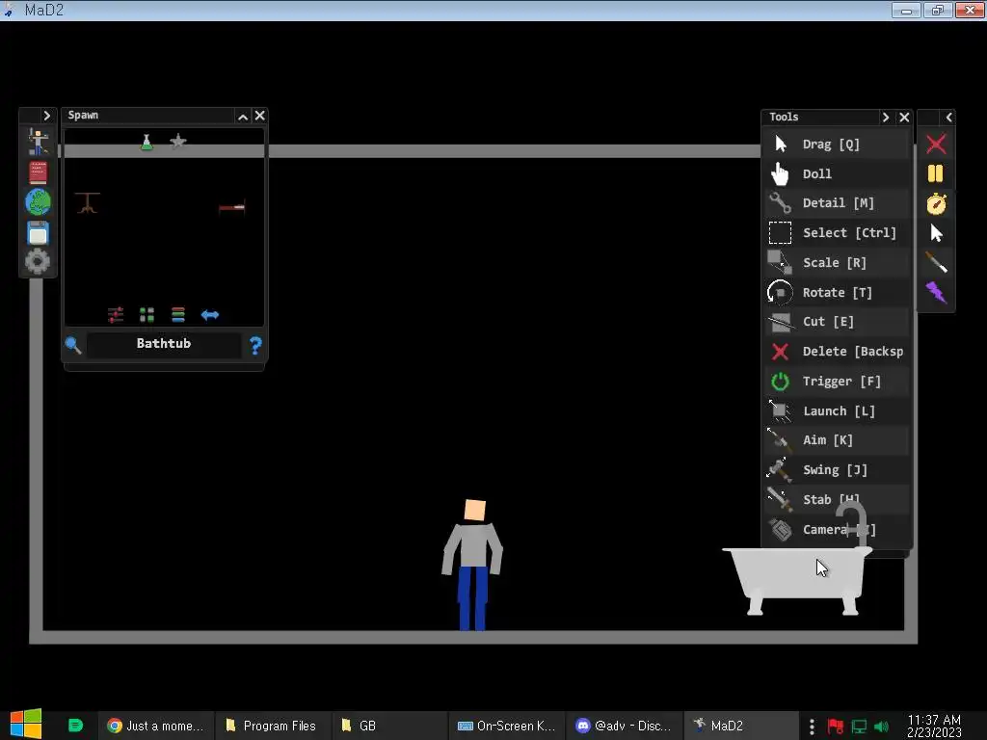Click the white cursor icon in right strip
Image resolution: width=987 pixels, height=740 pixels.
click(x=936, y=233)
